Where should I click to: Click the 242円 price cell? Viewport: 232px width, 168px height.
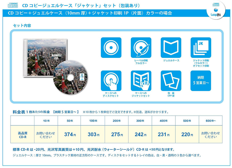(x=141, y=134)
